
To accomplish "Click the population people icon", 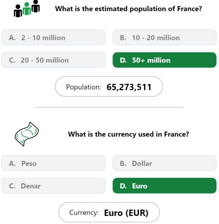I will pos(27,8).
